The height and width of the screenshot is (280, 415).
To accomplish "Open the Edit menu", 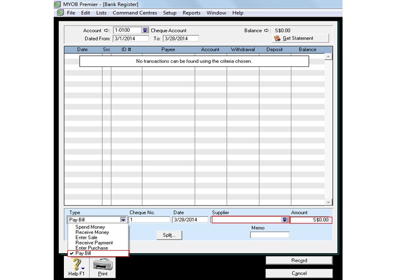I will (x=86, y=13).
